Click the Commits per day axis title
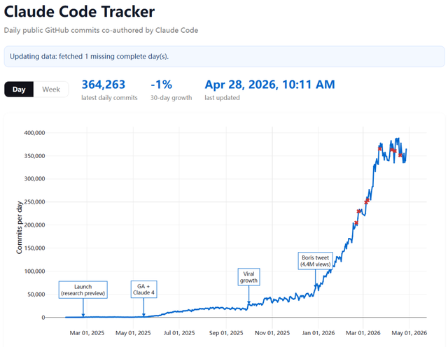 [19, 227]
